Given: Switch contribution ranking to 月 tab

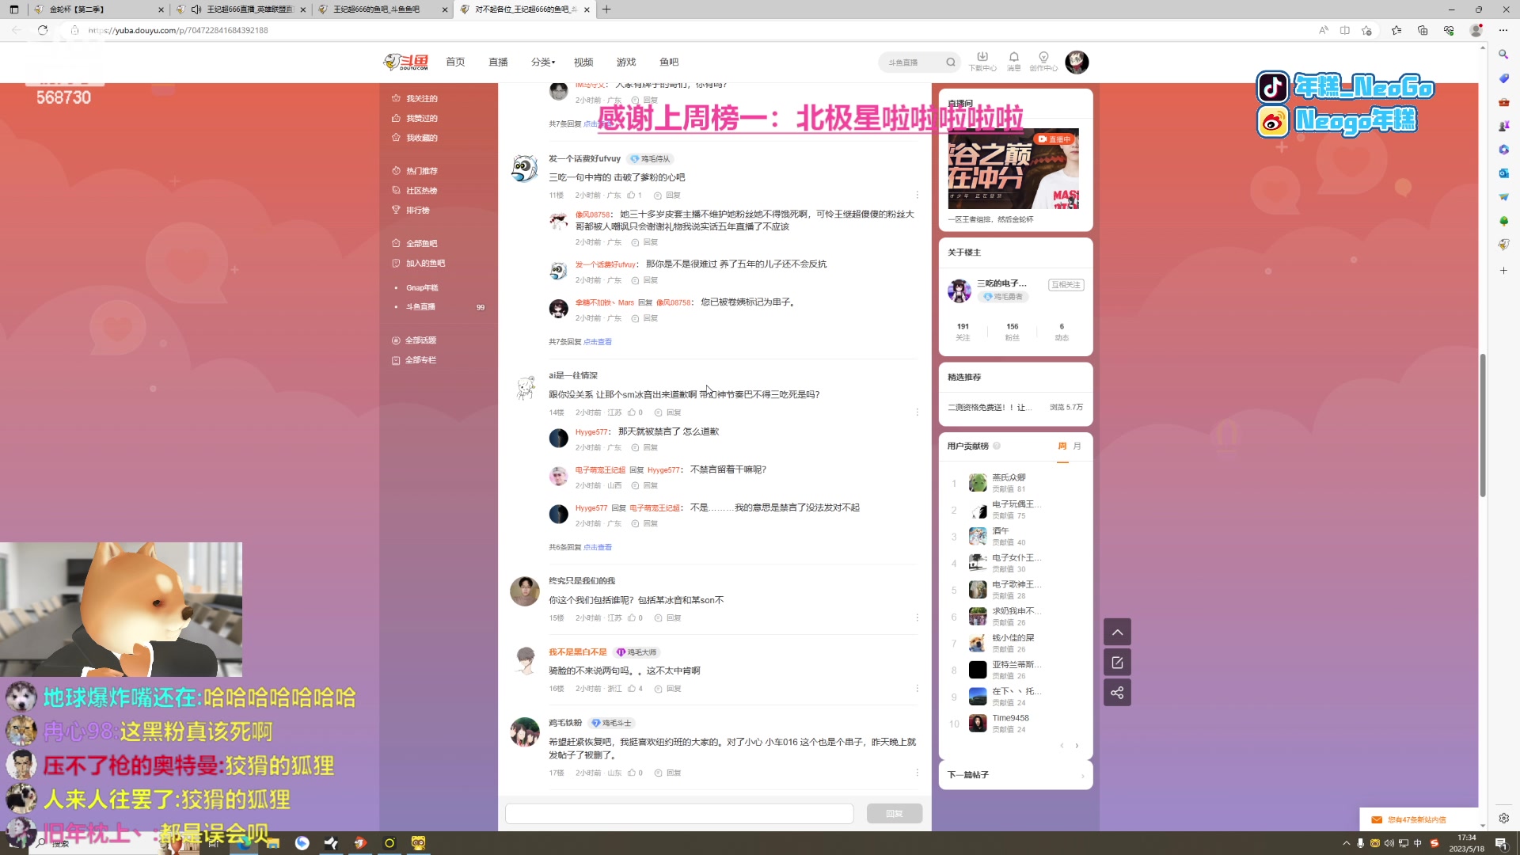Looking at the screenshot, I should [x=1077, y=446].
